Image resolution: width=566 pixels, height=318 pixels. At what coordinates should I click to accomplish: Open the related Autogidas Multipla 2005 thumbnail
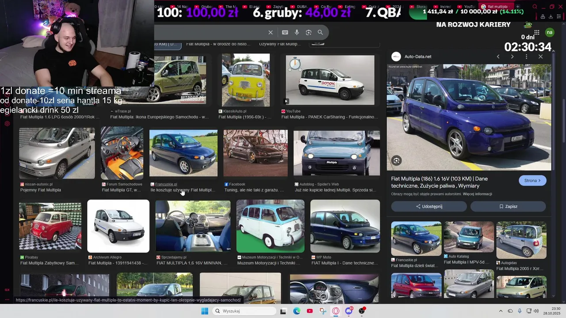tap(521, 240)
